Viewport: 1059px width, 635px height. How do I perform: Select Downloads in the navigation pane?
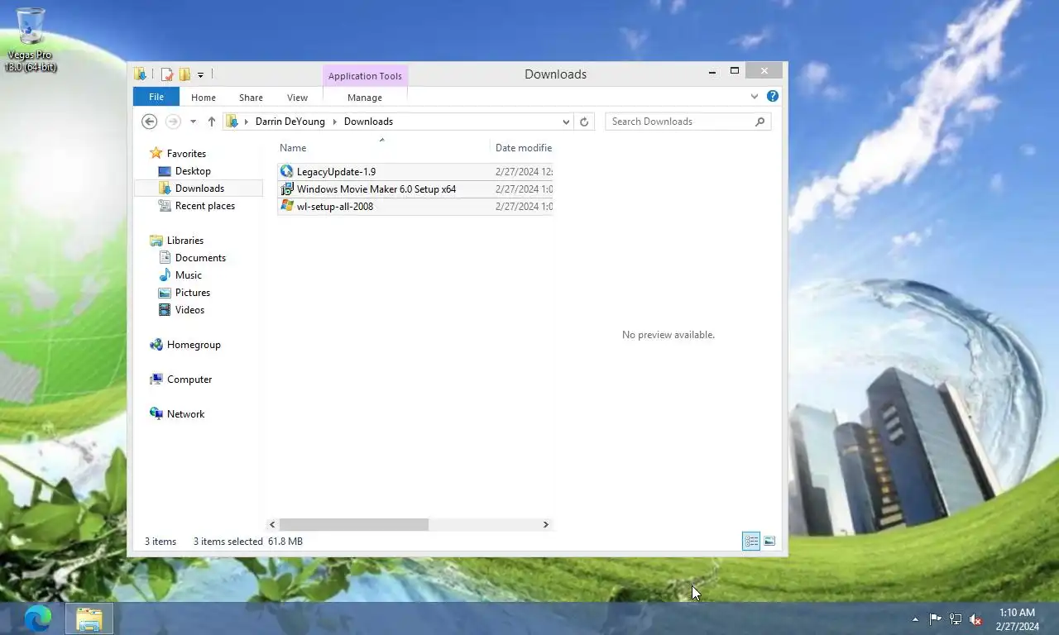pyautogui.click(x=199, y=189)
